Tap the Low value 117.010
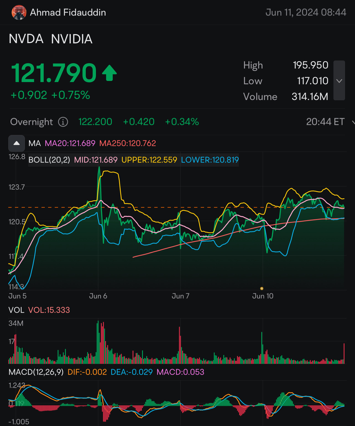Image resolution: width=355 pixels, height=426 pixels. click(313, 81)
